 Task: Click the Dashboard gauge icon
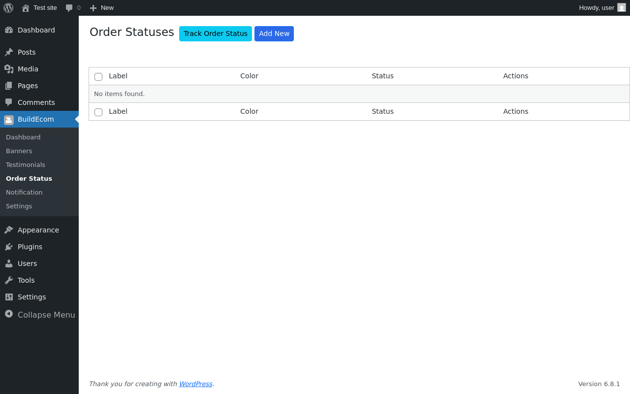(9, 30)
